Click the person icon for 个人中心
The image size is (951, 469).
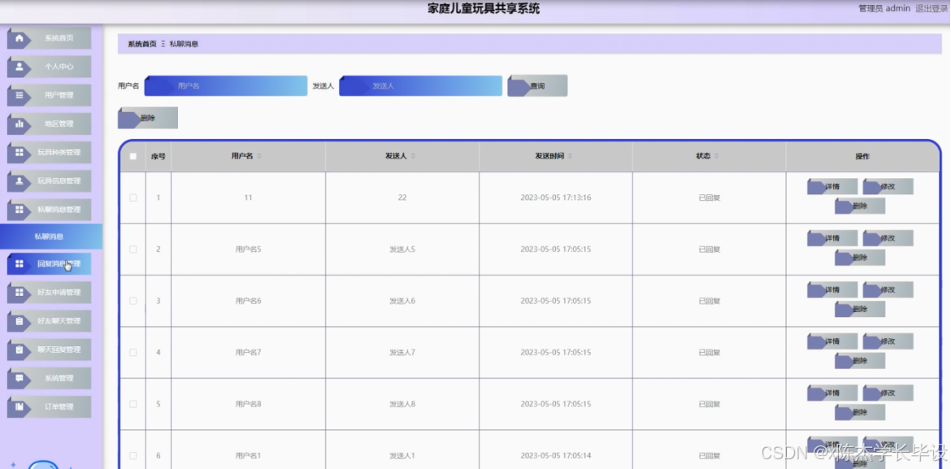(x=20, y=67)
